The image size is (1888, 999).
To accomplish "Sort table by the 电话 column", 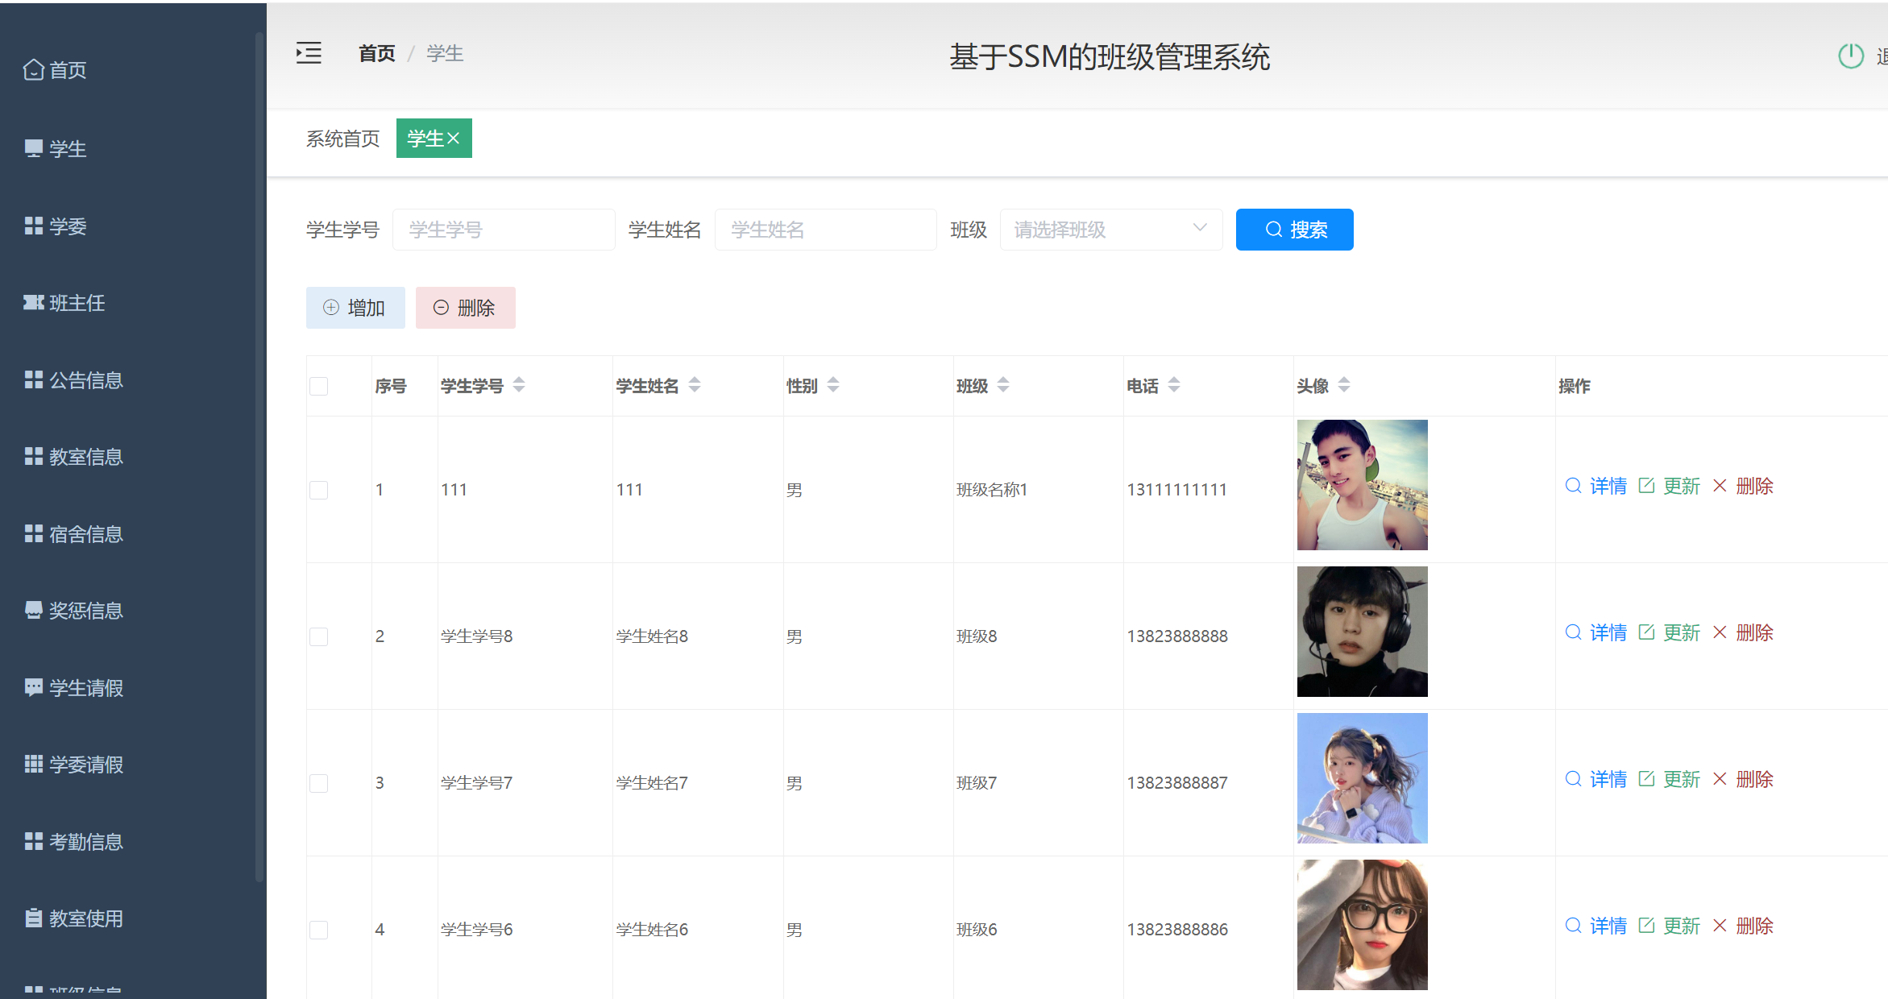I will [1173, 385].
